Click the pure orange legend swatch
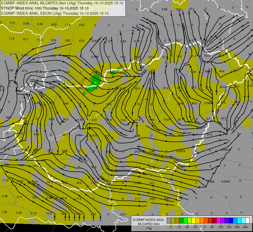 202,220
